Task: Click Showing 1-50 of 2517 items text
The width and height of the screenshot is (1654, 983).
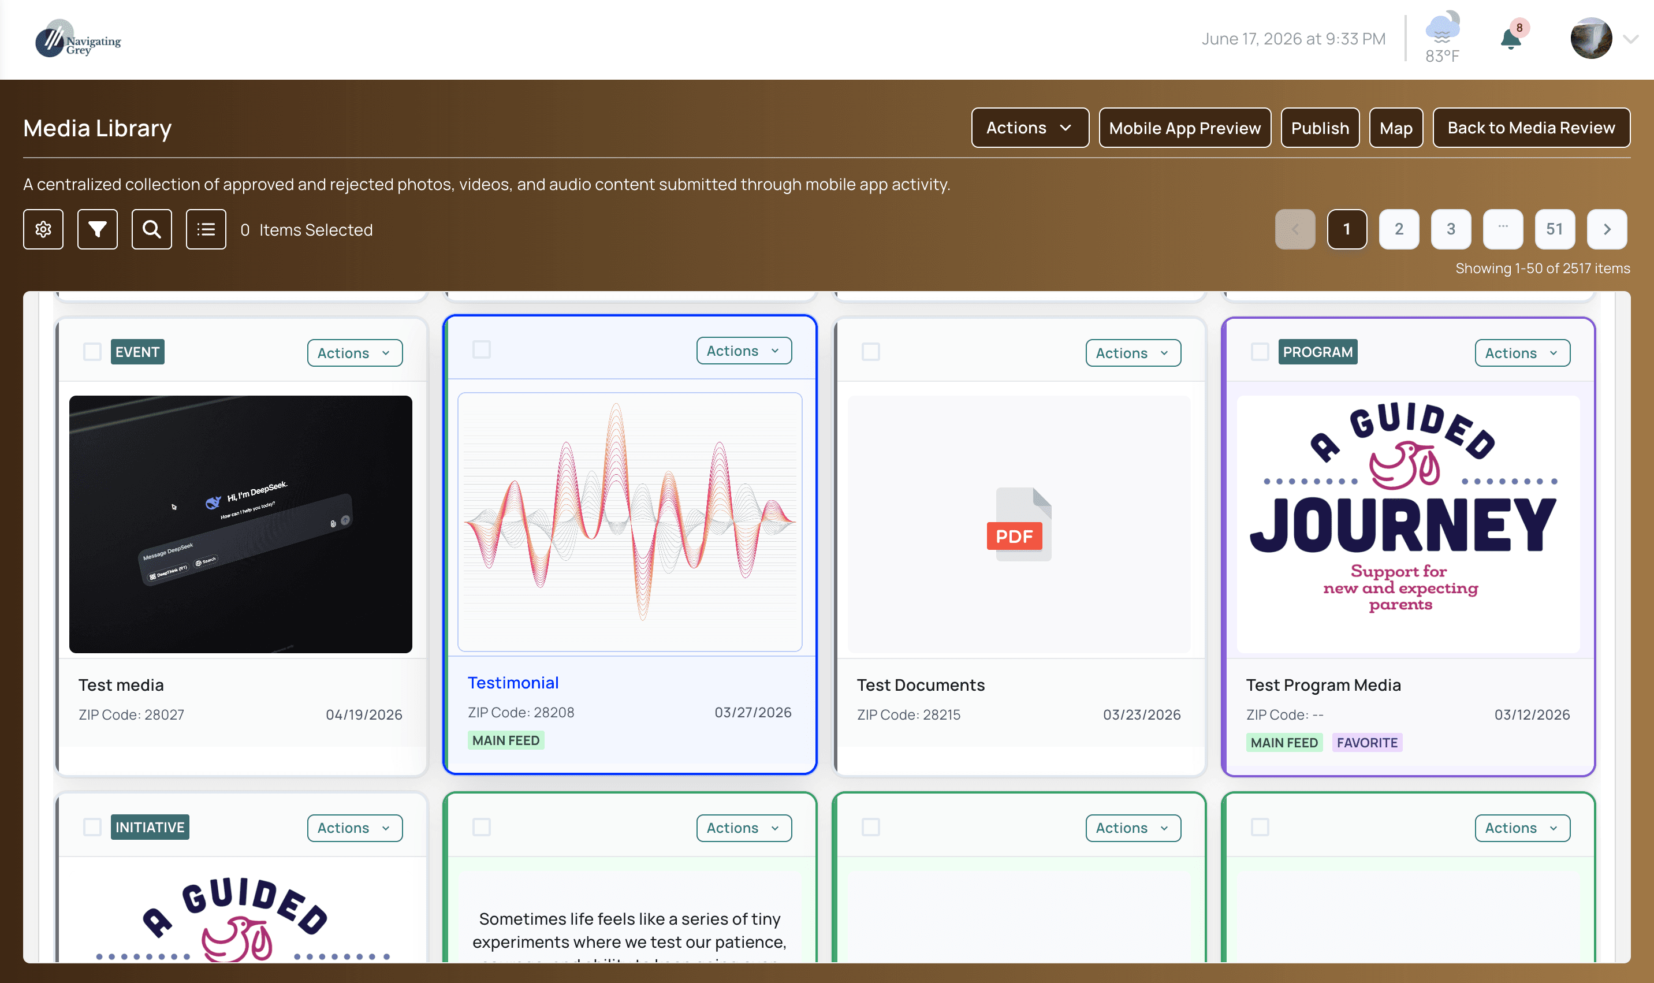Action: pos(1543,268)
